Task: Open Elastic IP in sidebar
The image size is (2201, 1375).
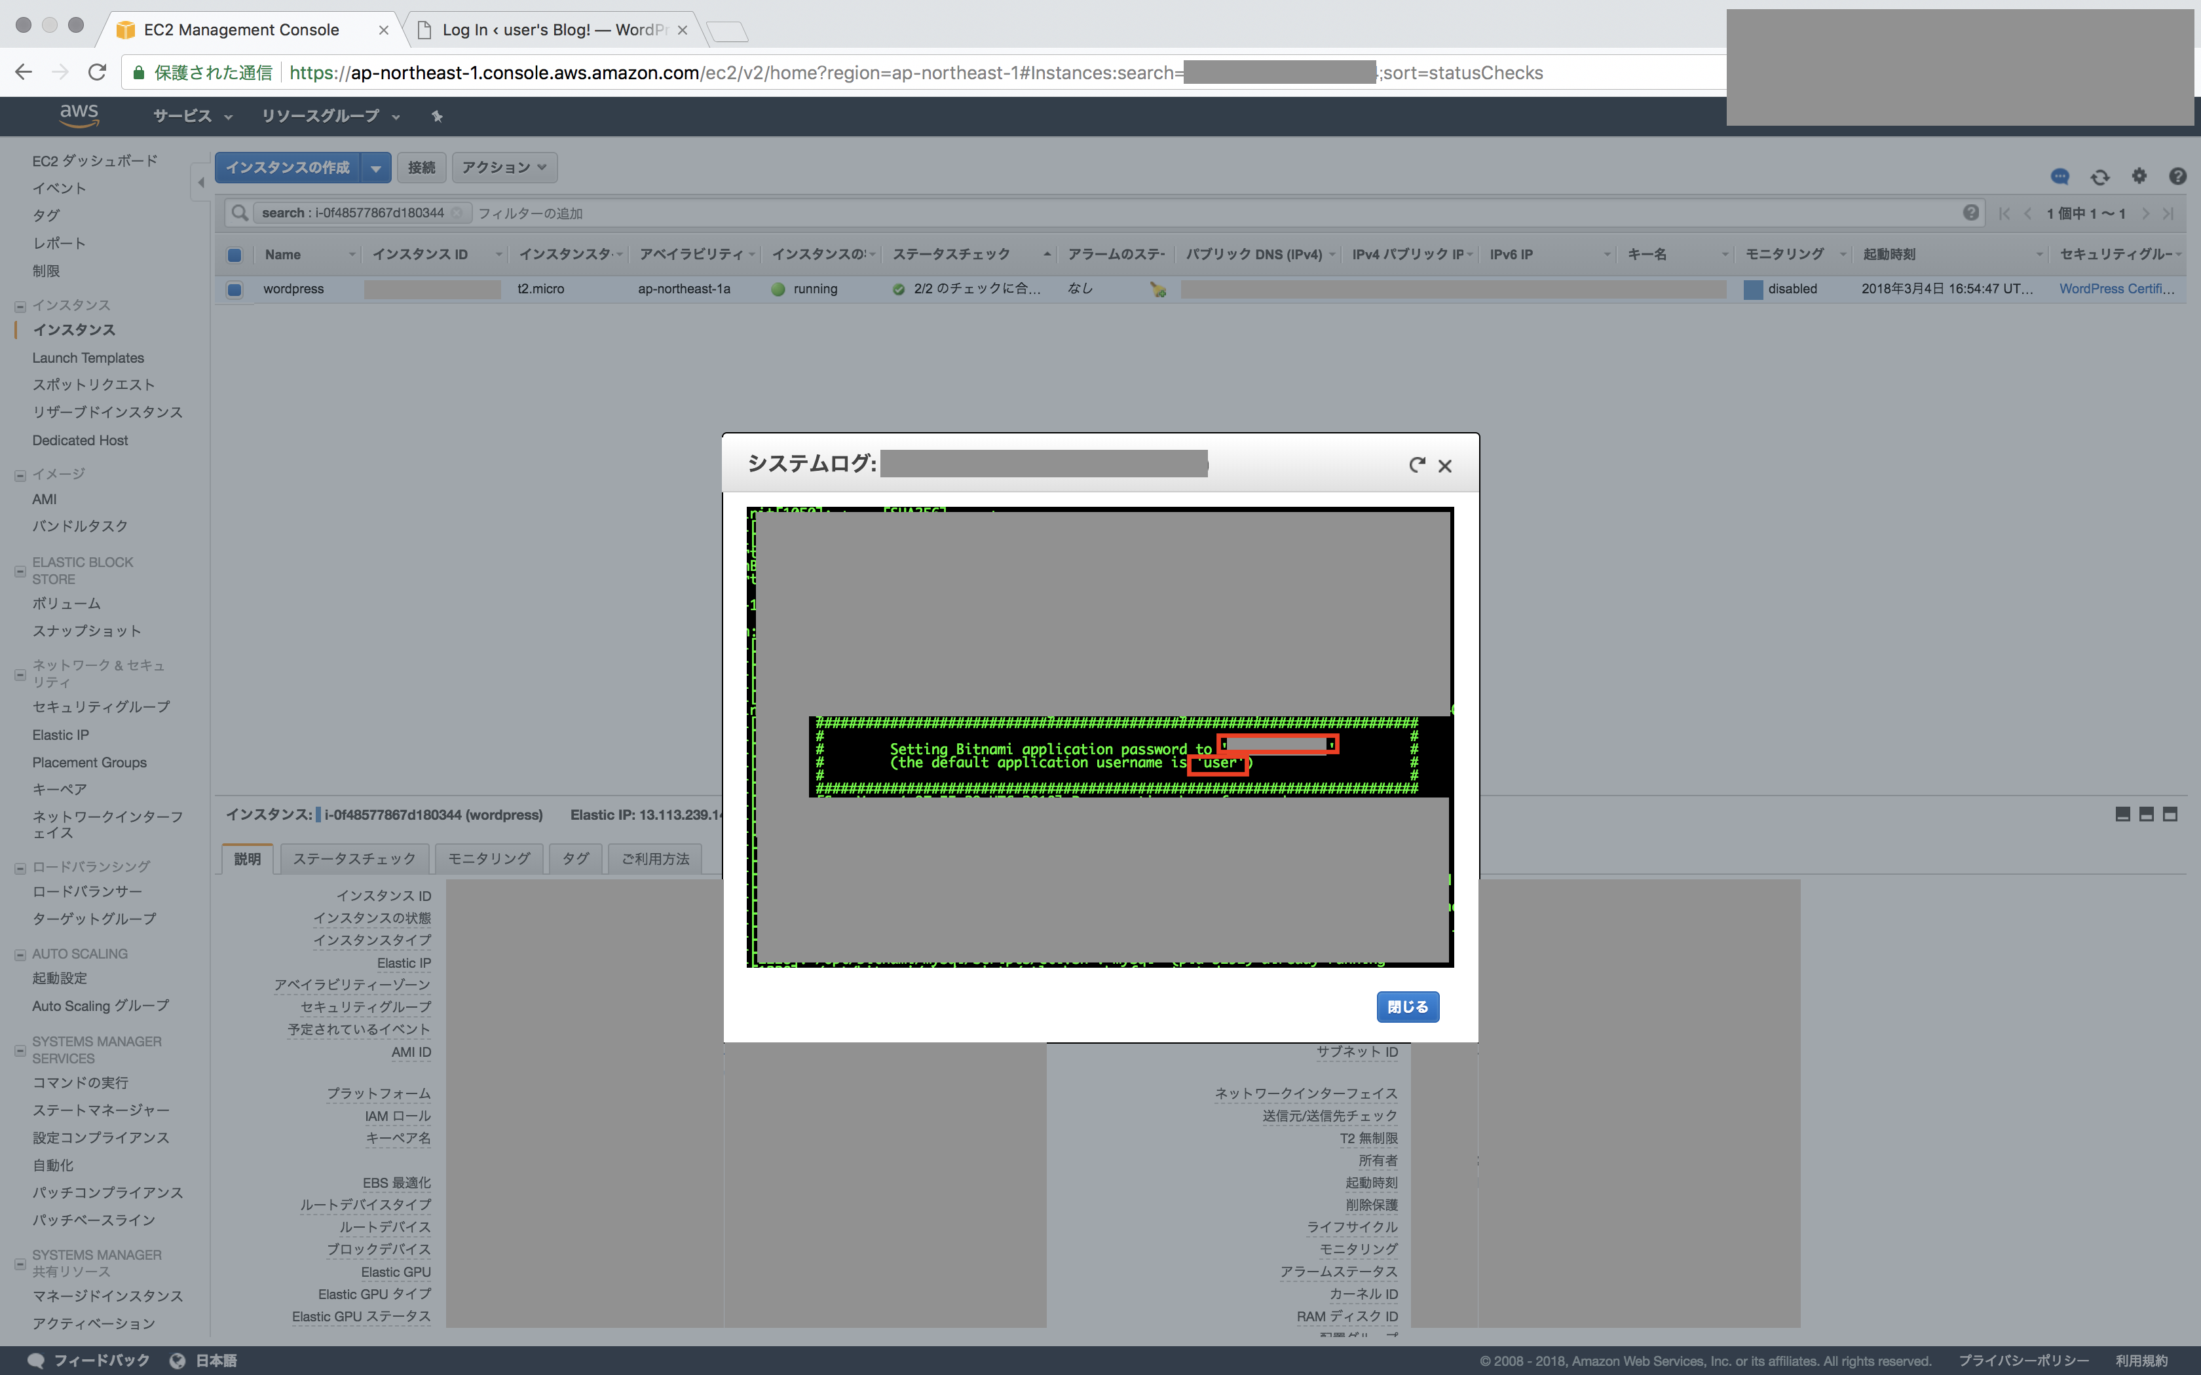Action: pyautogui.click(x=61, y=735)
